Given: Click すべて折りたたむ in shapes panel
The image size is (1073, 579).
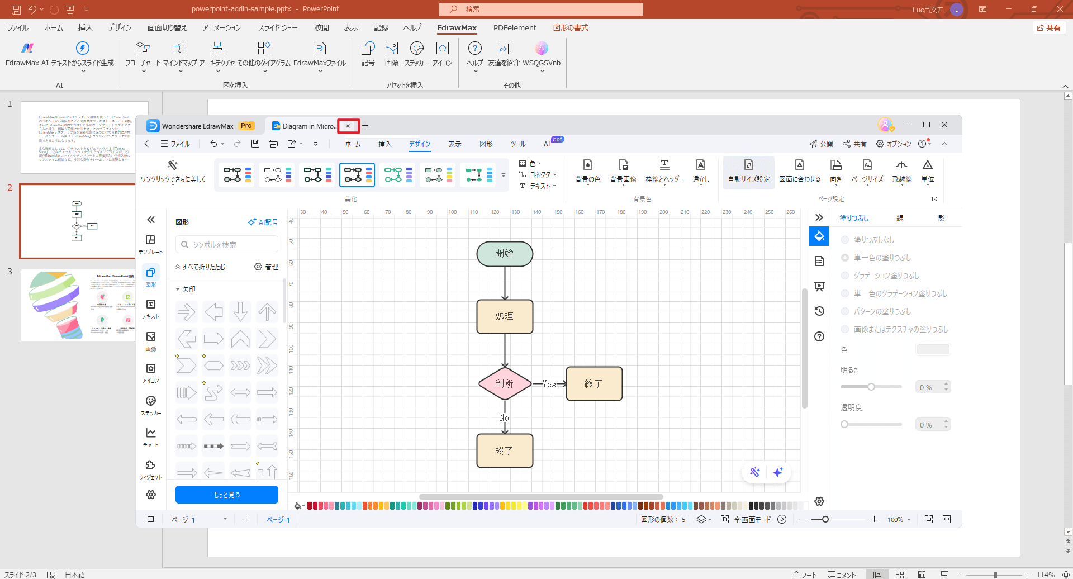Looking at the screenshot, I should [200, 267].
